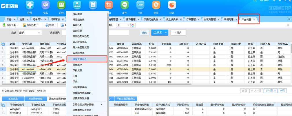The height and width of the screenshot is (116, 292).
Task: Click the main grid vertical scrollbar
Action: coord(291,48)
